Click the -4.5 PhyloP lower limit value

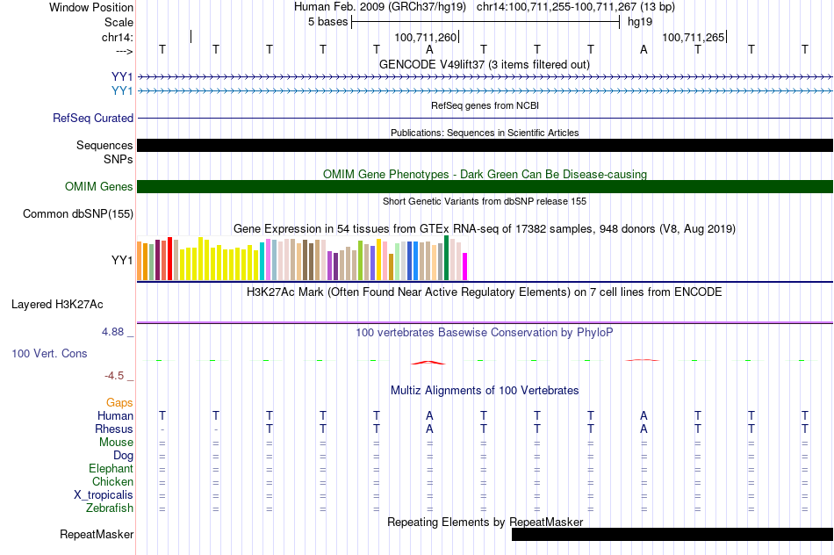[x=114, y=376]
